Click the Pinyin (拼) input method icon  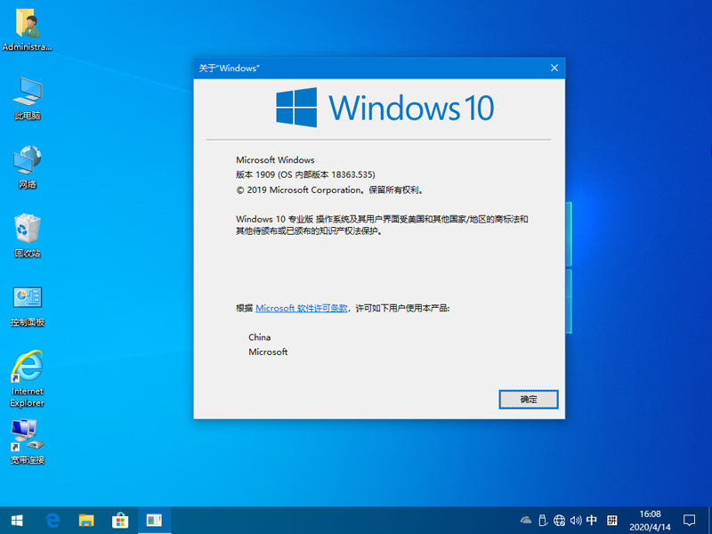[613, 519]
